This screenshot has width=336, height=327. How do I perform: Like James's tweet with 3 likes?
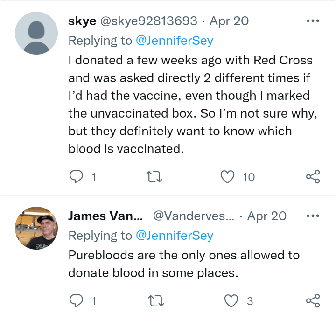click(x=231, y=301)
